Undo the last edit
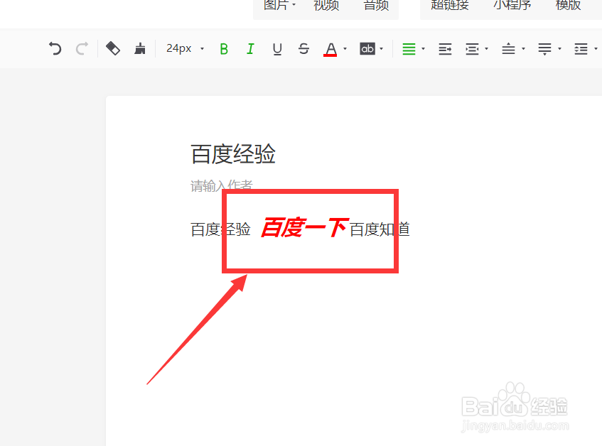 pos(55,49)
